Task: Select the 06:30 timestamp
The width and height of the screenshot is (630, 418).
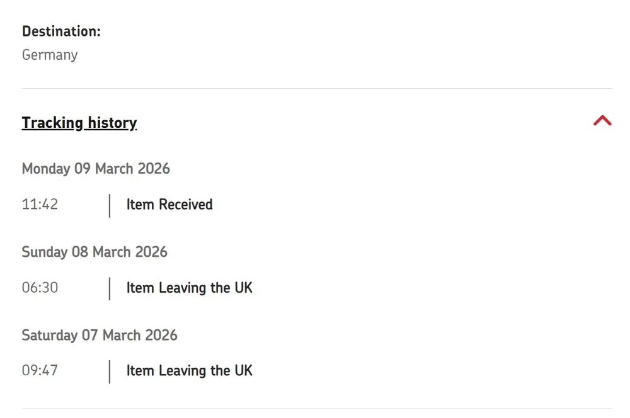Action: [40, 288]
